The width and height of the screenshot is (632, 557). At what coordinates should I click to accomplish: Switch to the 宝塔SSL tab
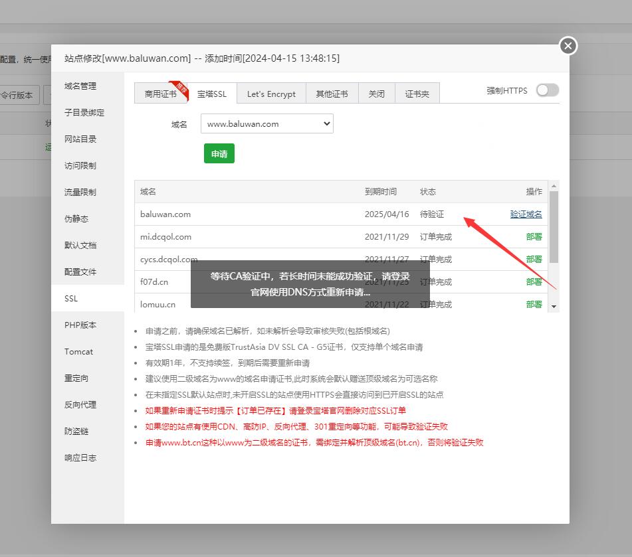point(211,94)
